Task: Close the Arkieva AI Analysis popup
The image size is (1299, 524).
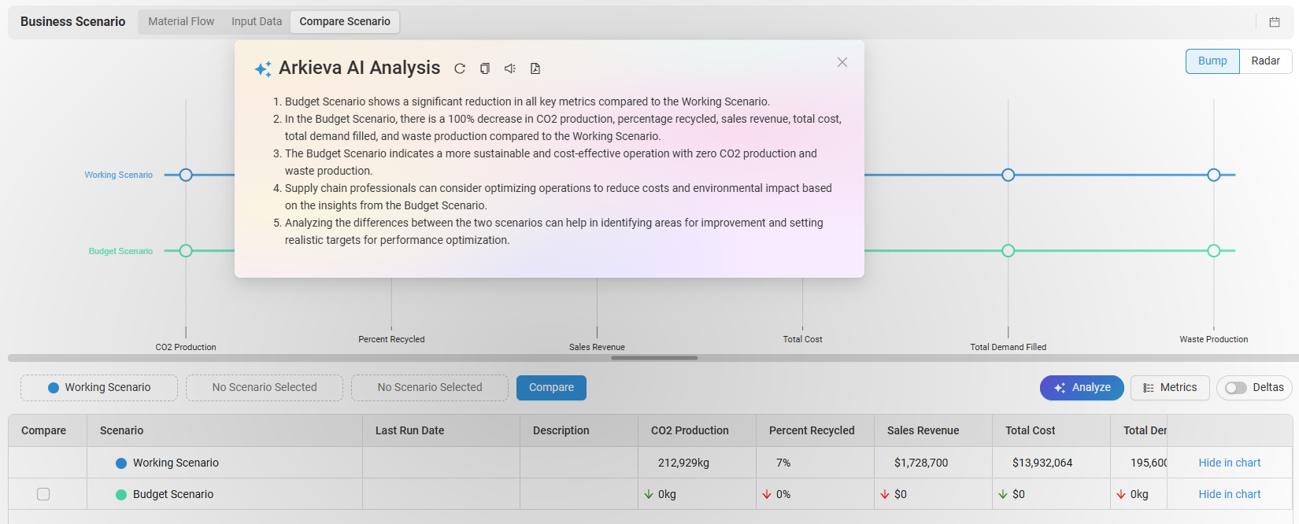Action: tap(842, 62)
